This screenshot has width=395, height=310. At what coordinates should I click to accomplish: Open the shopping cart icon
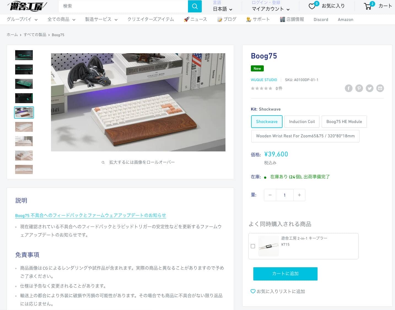click(x=368, y=6)
